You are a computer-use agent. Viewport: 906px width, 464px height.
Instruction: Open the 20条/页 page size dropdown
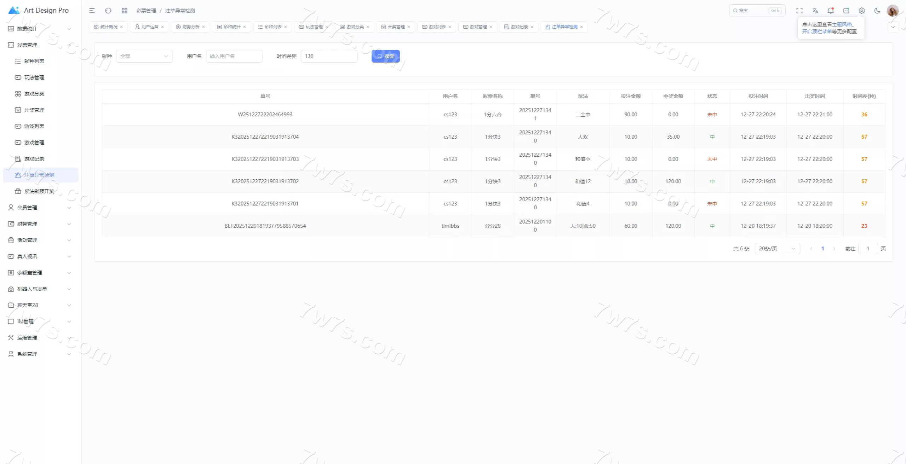tap(777, 249)
